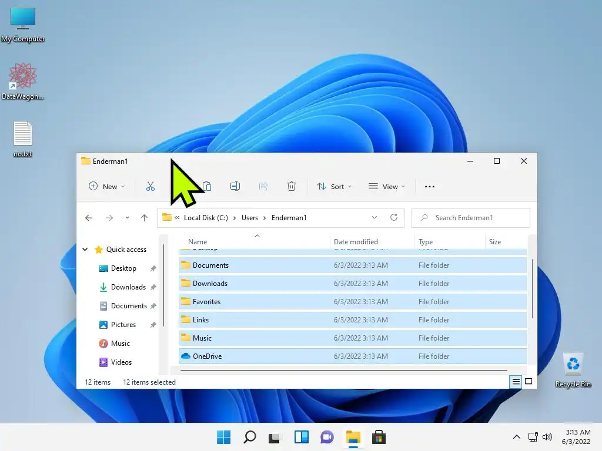Screen dimensions: 602x451
Task: Click the network icon in system tray
Action: point(533,437)
